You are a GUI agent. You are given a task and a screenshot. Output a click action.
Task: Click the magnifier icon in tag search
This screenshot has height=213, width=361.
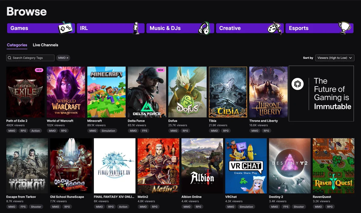click(x=10, y=58)
